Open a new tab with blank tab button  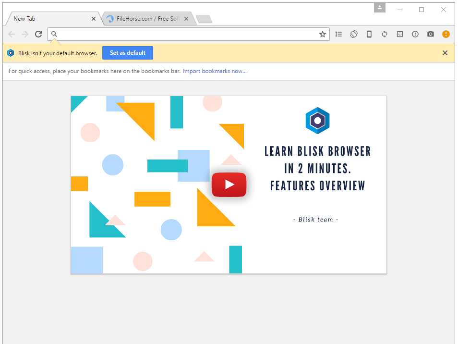click(x=204, y=19)
